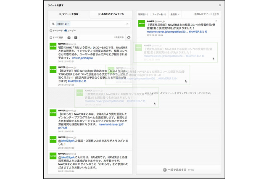Image resolution: width=269 pixels, height=179 pixels.
Task: Sort added tweets by 時間順
Action: tap(143, 14)
